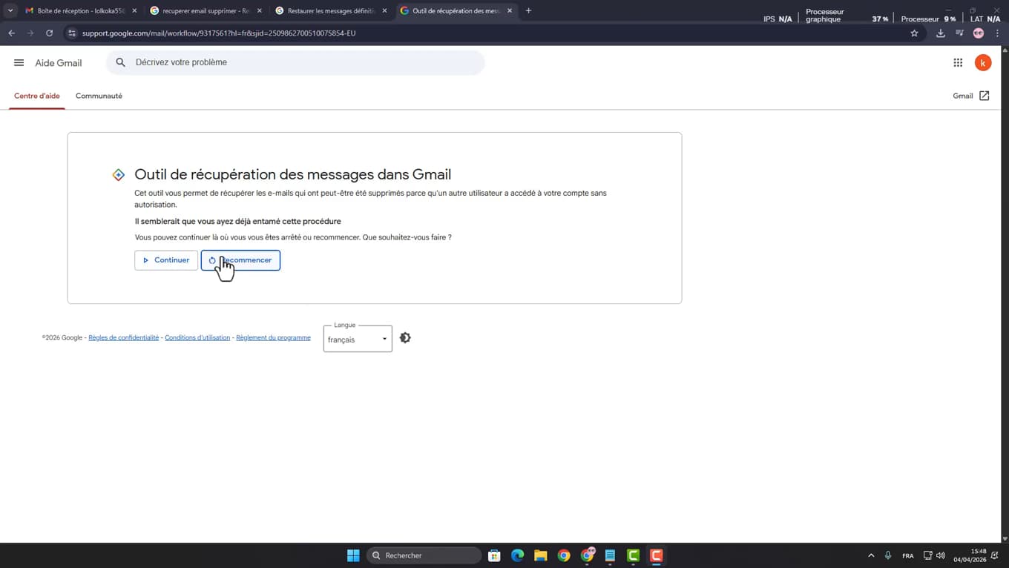Open the green Camtasia taskbar icon
The height and width of the screenshot is (568, 1009).
point(633,555)
